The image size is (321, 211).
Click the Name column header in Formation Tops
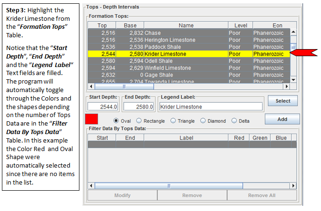click(x=186, y=25)
